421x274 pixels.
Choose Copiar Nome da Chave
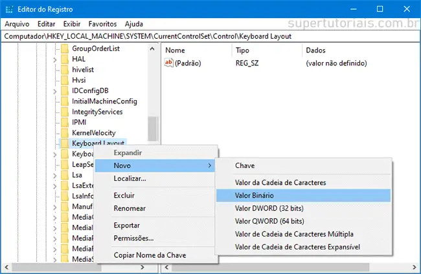(150, 255)
